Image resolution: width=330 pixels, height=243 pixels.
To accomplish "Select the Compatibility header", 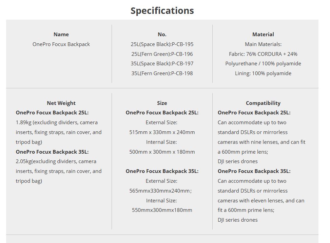I will tap(263, 103).
